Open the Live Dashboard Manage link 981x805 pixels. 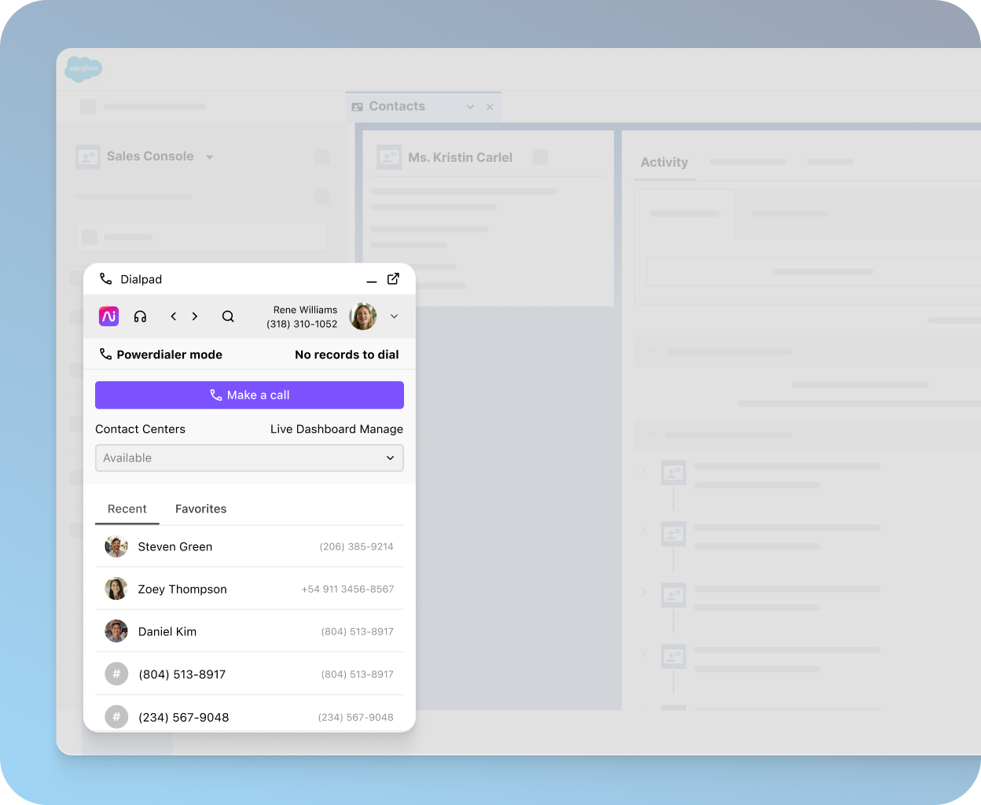tap(336, 429)
